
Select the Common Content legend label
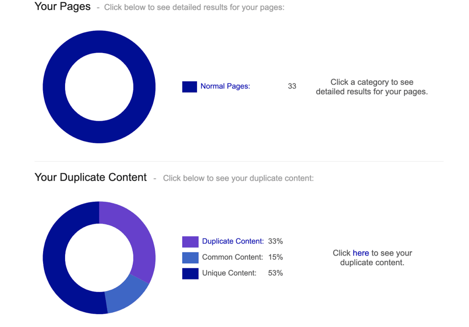(x=232, y=257)
